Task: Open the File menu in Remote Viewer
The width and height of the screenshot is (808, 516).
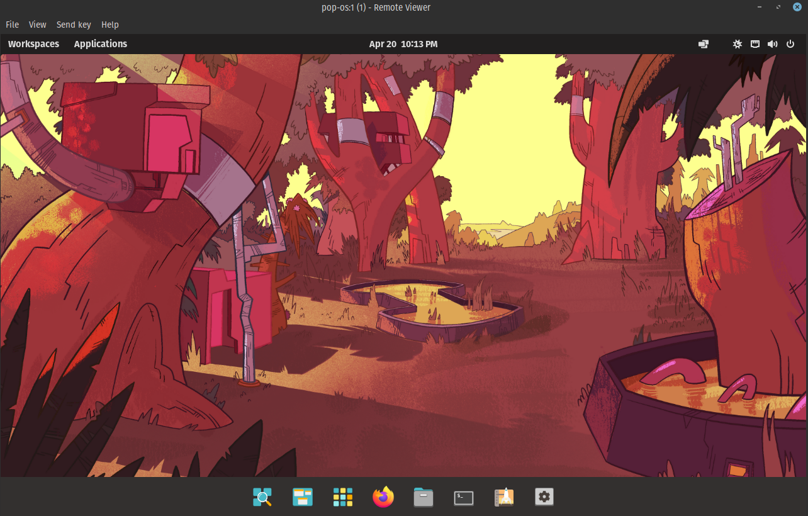Action: (13, 25)
